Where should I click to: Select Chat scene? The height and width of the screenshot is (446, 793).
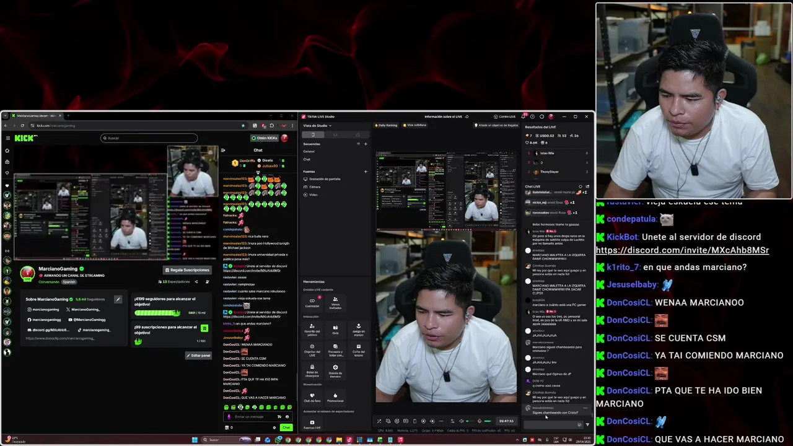pyautogui.click(x=307, y=159)
